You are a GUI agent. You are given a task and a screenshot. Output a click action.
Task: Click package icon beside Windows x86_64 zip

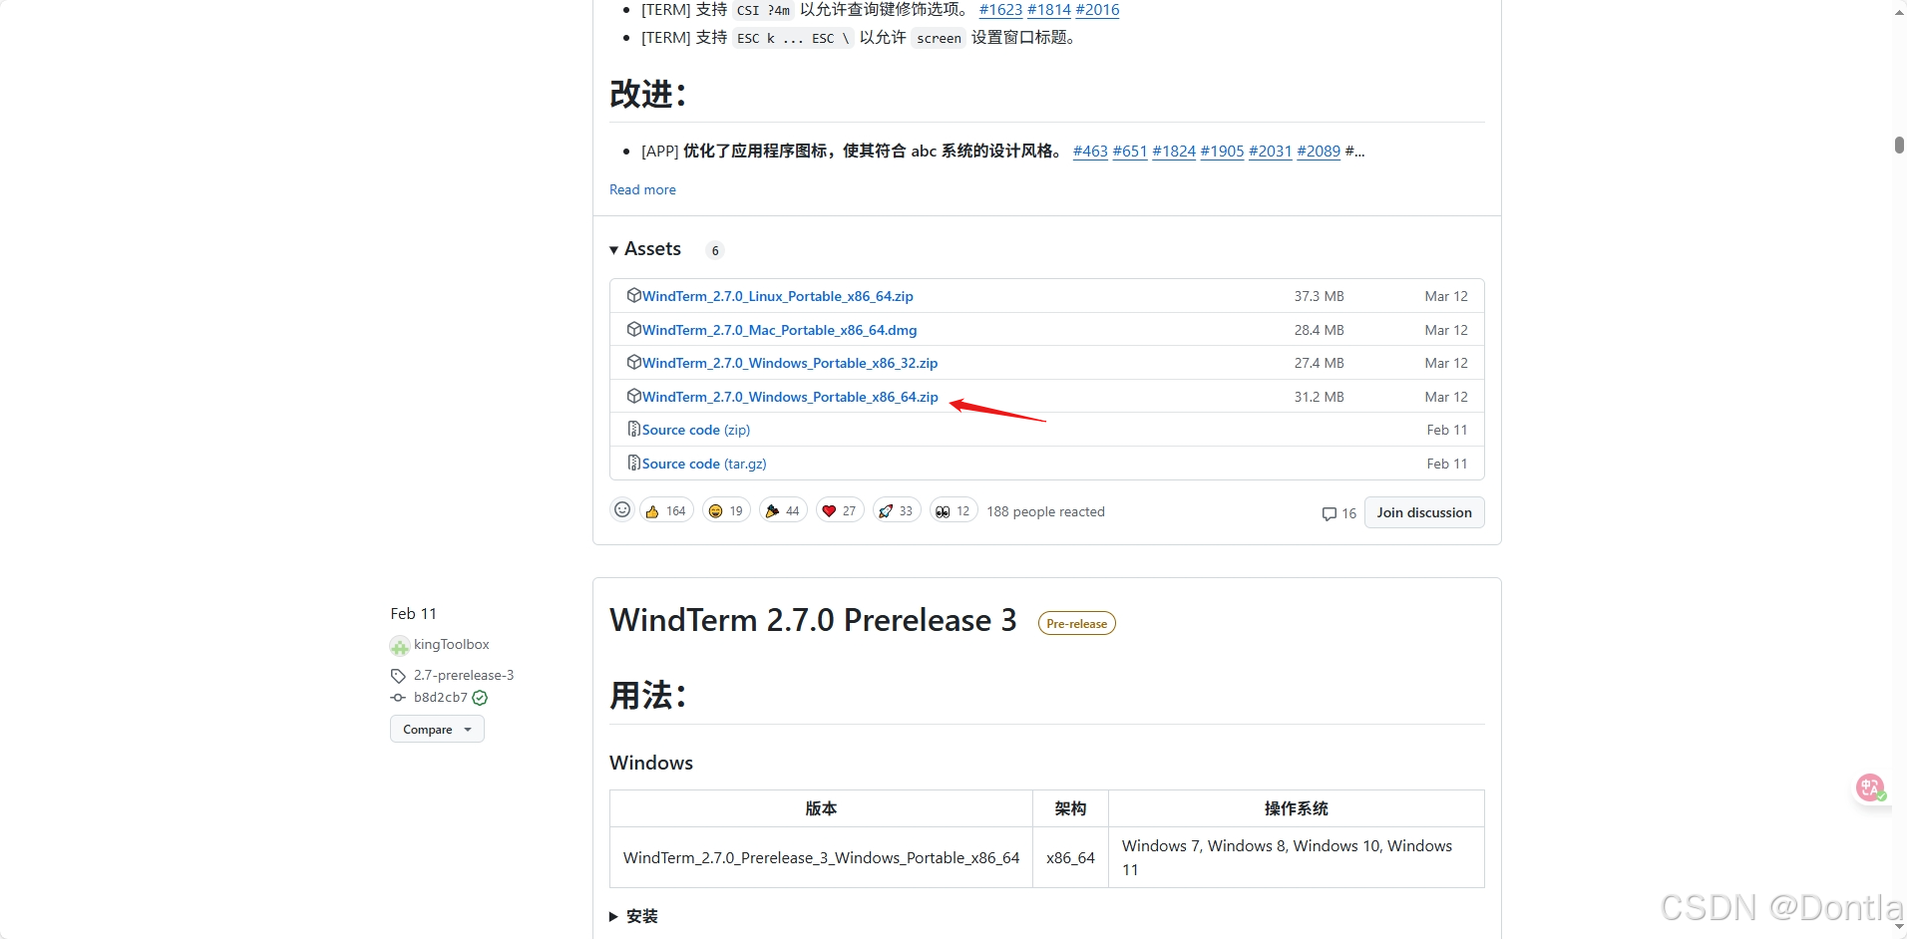coord(633,396)
